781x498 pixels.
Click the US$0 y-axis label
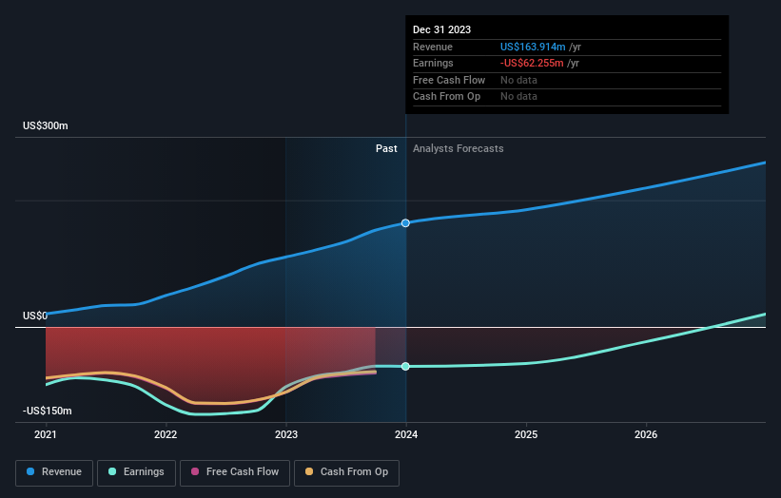[35, 316]
